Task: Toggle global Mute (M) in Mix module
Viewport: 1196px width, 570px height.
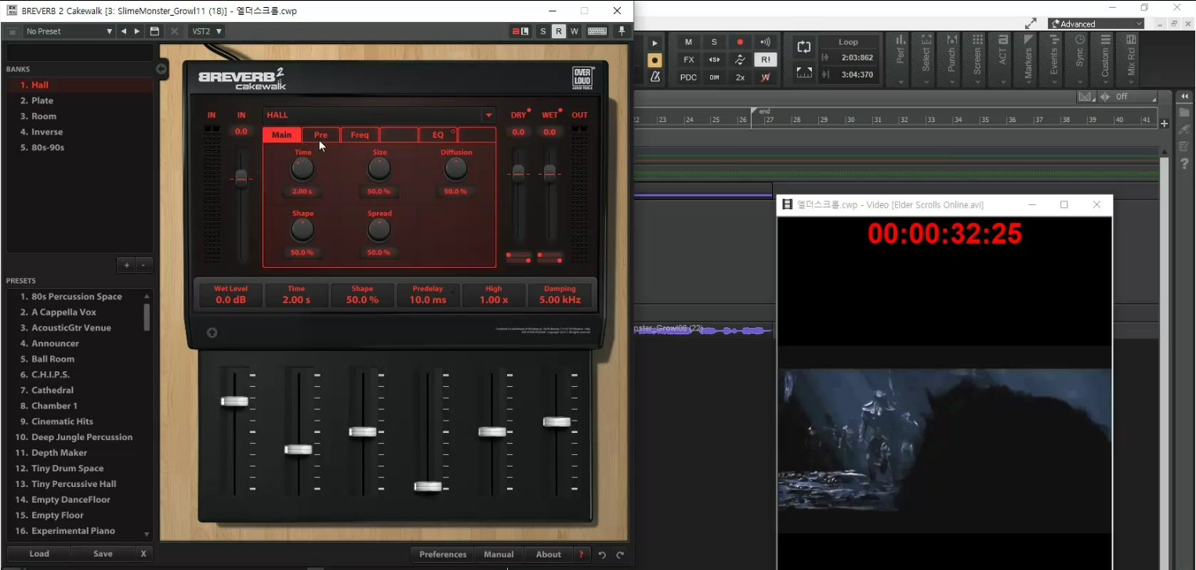Action: tap(688, 42)
